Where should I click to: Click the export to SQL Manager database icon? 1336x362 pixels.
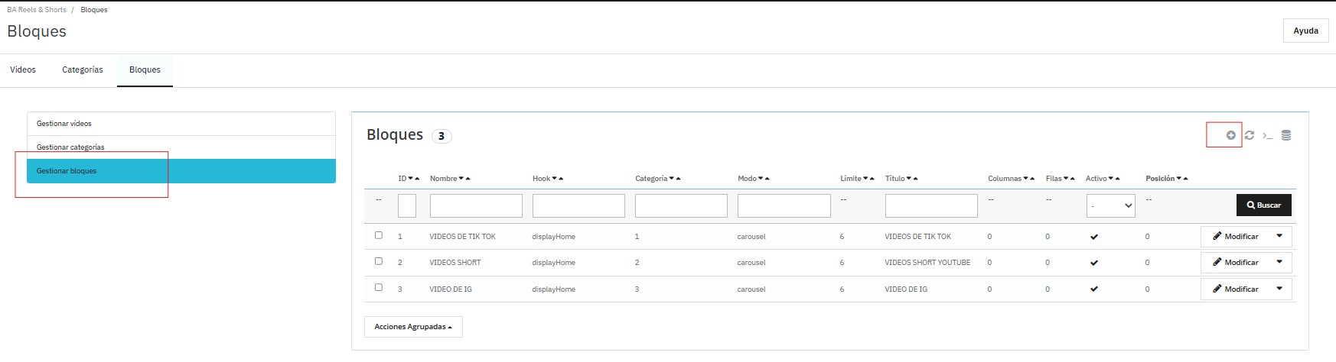pyautogui.click(x=1286, y=135)
